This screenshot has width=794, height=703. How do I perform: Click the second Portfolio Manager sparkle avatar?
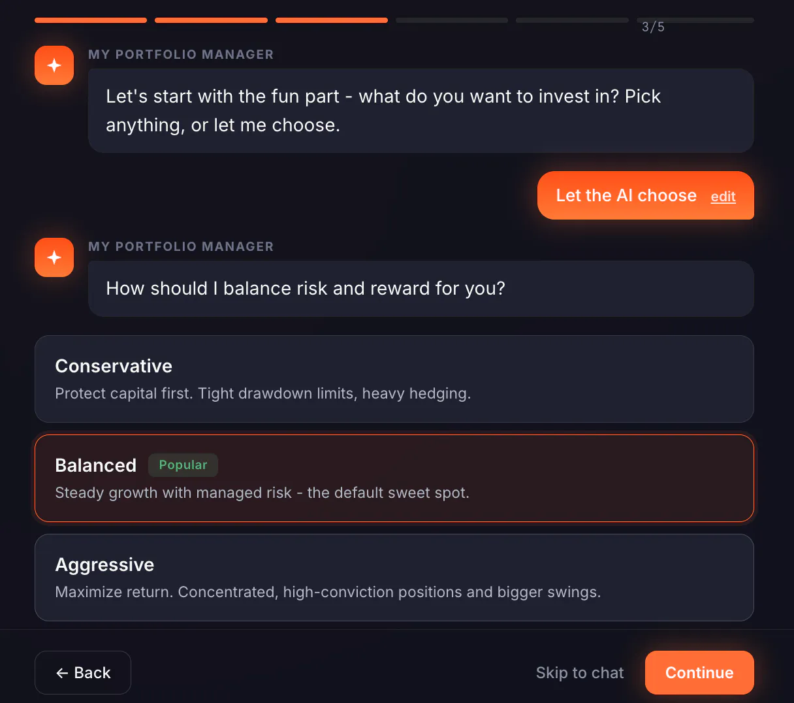[x=54, y=257]
